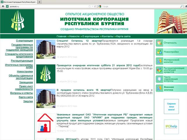Open Государственные программы по поддержке заемщиков
Screen dimensions: 187x140
tap(20, 47)
